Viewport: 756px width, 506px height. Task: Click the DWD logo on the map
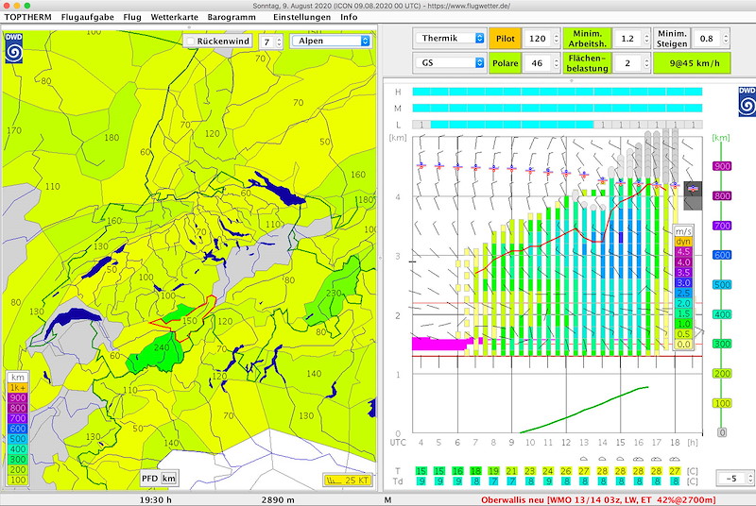point(13,48)
